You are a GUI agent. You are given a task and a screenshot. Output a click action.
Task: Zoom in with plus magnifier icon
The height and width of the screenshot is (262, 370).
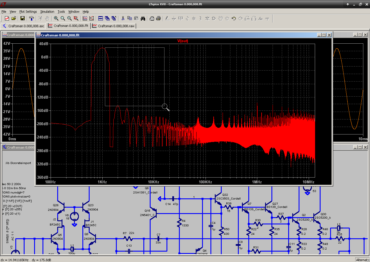pos(56,19)
